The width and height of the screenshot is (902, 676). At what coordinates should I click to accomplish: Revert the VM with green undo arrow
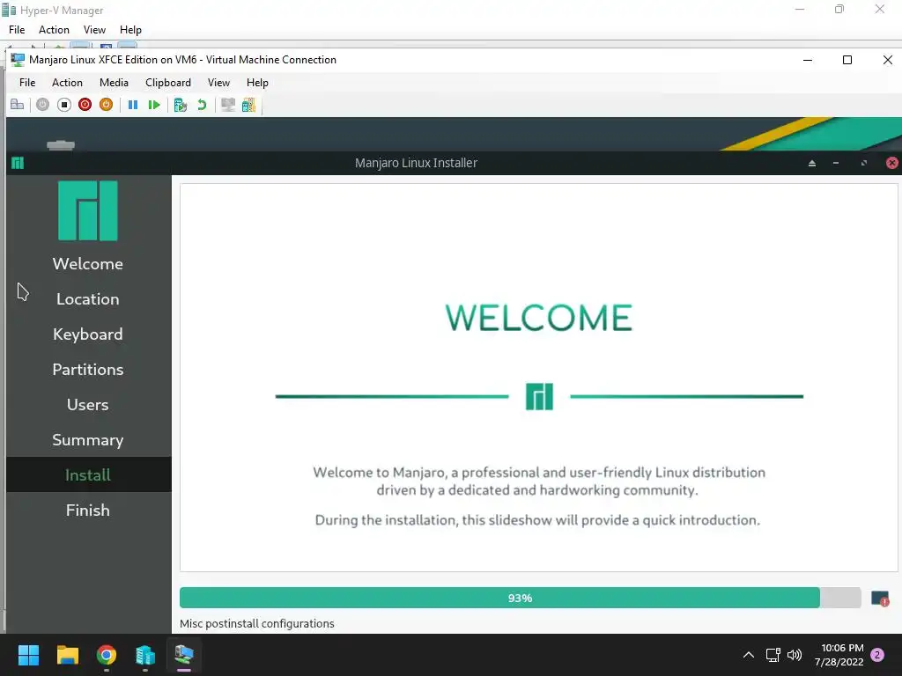click(202, 105)
